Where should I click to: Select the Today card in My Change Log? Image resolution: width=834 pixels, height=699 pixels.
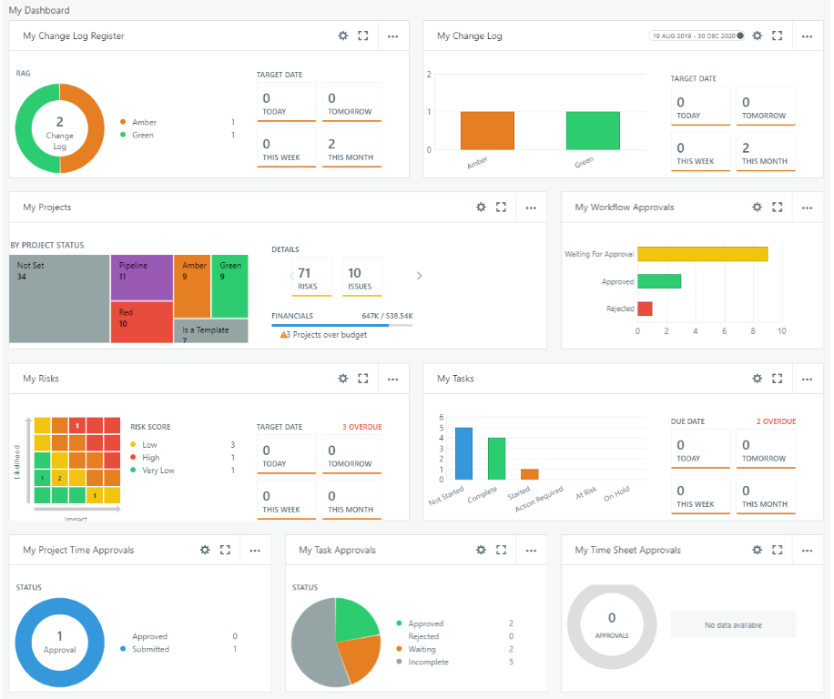coord(700,106)
